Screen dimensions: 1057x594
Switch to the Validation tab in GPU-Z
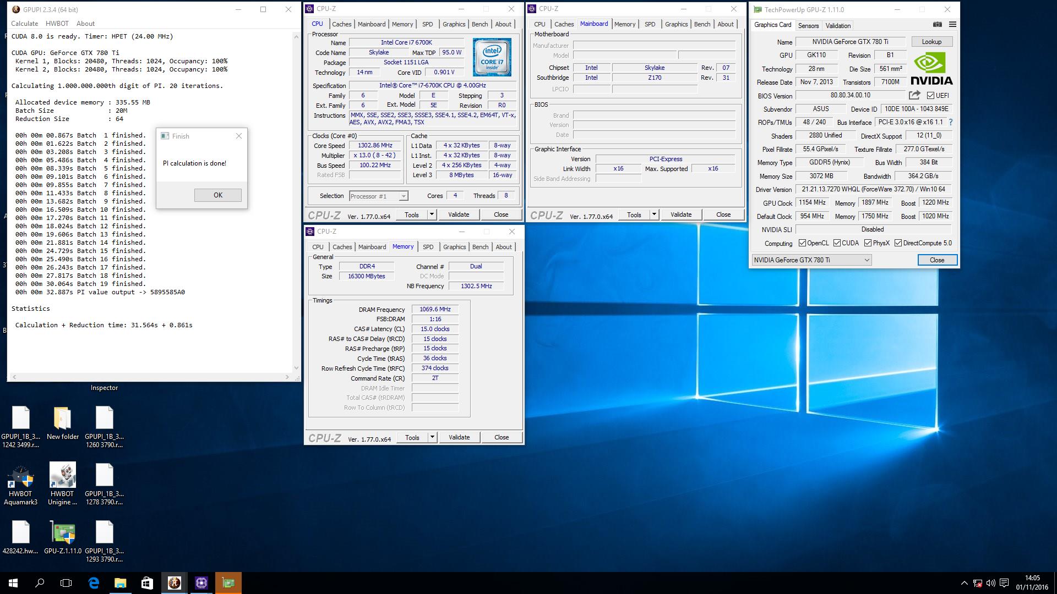click(838, 26)
